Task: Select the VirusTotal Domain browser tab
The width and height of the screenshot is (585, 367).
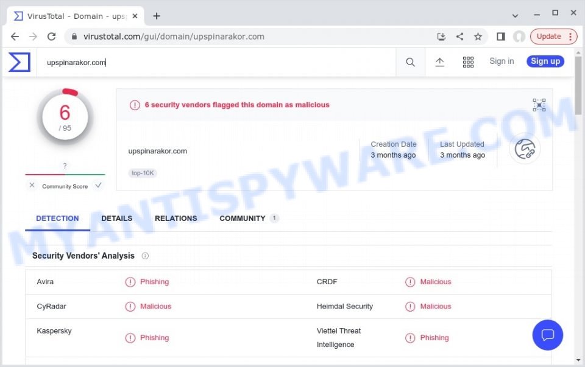Action: pos(76,16)
